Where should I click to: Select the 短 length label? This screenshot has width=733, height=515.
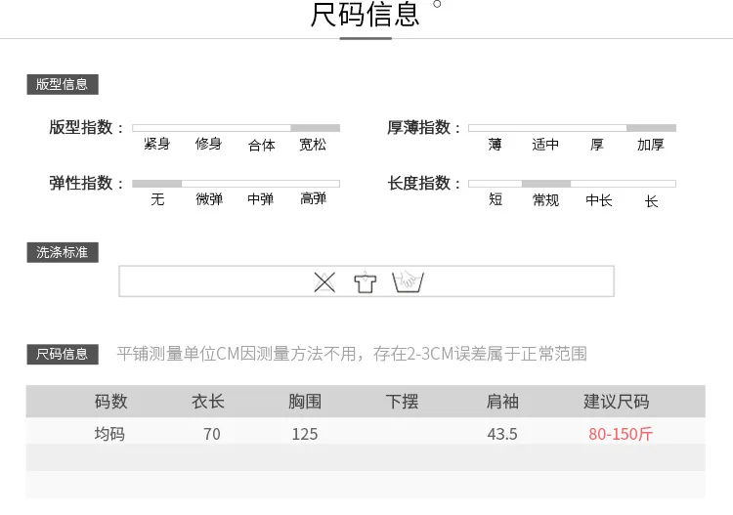(496, 199)
